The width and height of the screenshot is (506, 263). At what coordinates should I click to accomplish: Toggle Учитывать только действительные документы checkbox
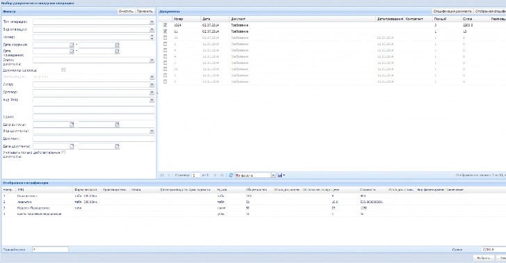click(x=63, y=152)
